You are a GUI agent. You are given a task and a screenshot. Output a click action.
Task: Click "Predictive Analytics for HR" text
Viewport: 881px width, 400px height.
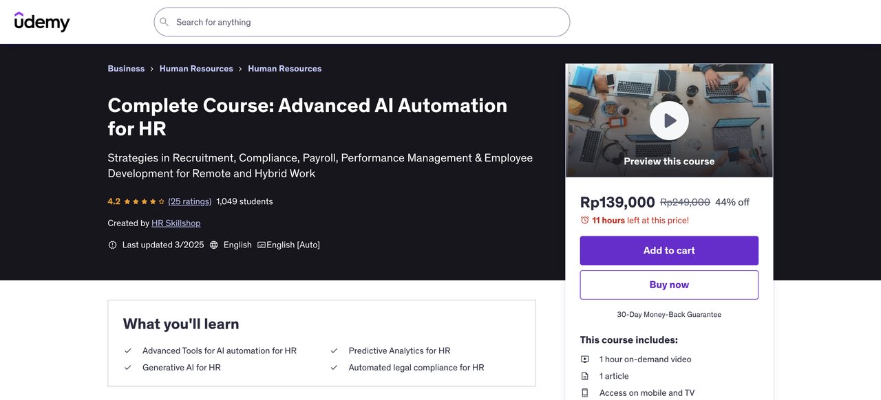coord(400,351)
